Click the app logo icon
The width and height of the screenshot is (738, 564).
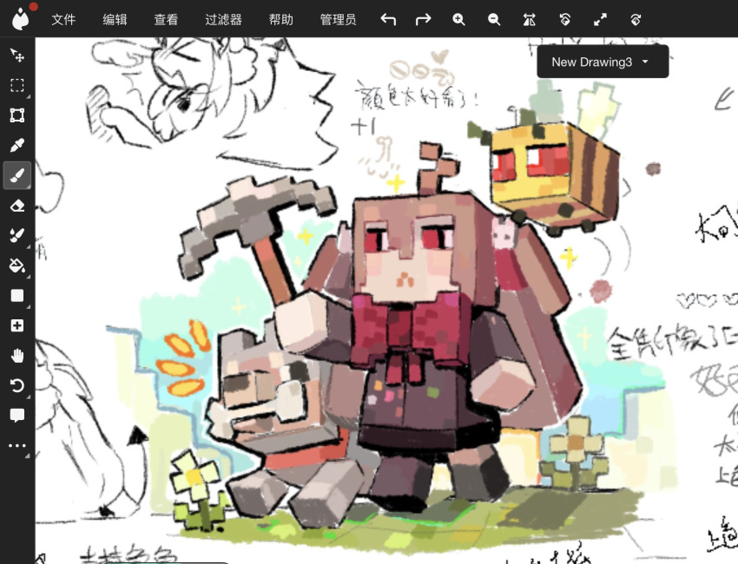pos(20,19)
